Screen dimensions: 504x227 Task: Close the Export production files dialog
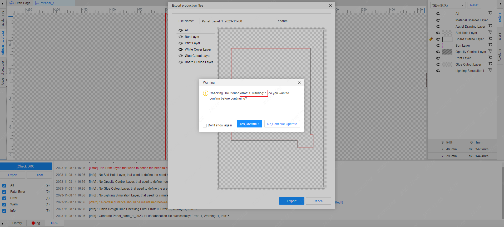pos(330,6)
